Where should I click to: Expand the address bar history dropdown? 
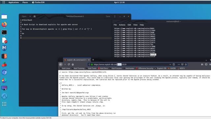pos(170,64)
